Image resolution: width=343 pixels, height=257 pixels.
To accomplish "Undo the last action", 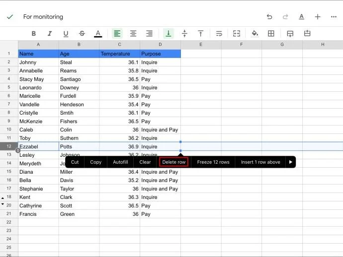I will coord(269,17).
